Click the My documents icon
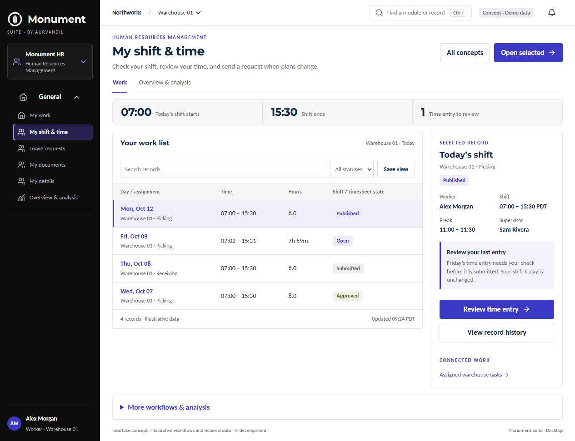The height and width of the screenshot is (441, 575). [21, 165]
